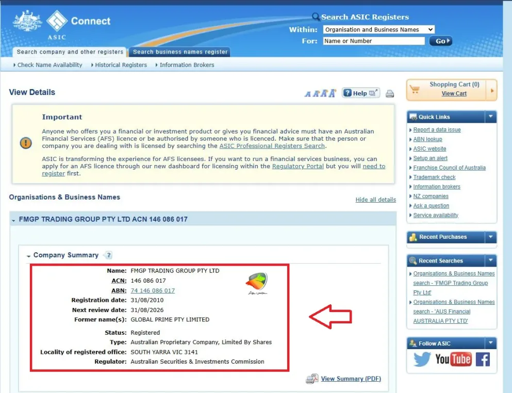Viewport: 512px width, 393px height.
Task: Click the ACN value 146 086 017
Action: [x=148, y=281]
